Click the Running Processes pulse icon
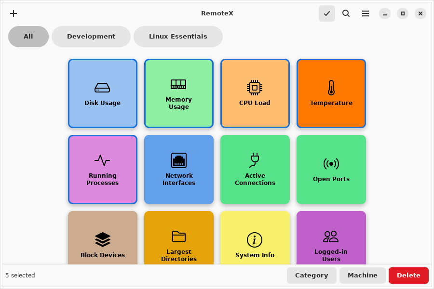The image size is (434, 289). (x=102, y=160)
